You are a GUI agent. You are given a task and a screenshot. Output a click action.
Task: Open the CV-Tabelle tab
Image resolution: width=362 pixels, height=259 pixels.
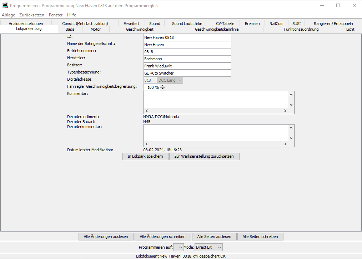225,24
